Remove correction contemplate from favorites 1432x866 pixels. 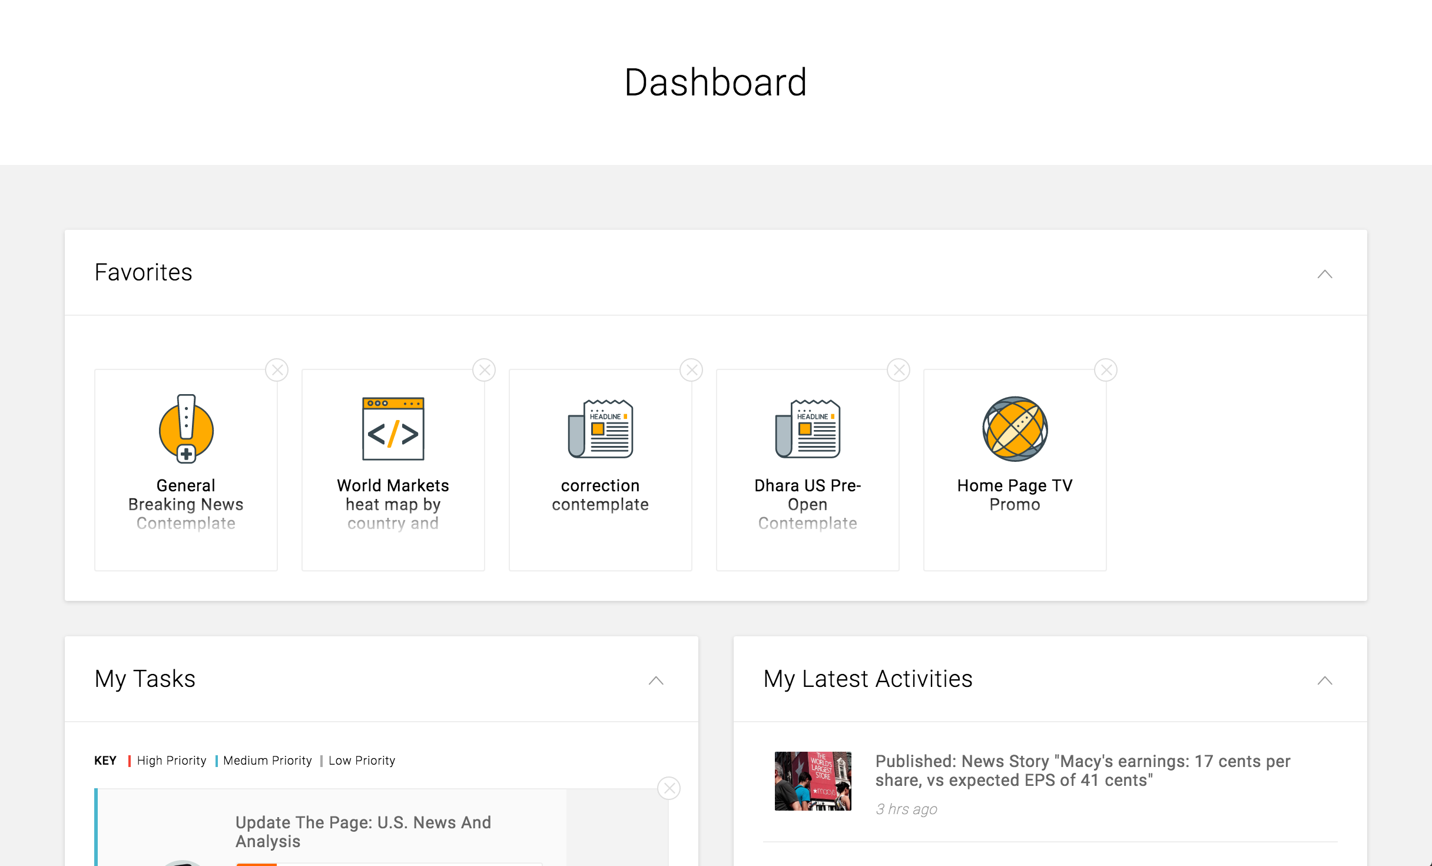coord(691,370)
